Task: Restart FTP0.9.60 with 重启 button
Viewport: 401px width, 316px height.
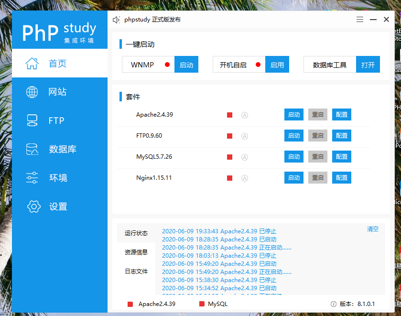Action: pyautogui.click(x=318, y=135)
